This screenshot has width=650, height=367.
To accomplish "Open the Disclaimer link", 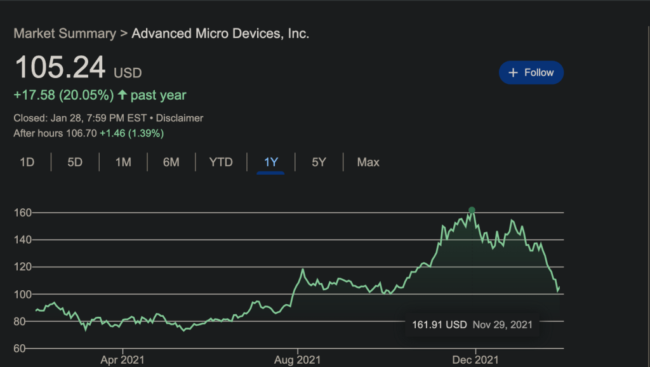I will (180, 118).
